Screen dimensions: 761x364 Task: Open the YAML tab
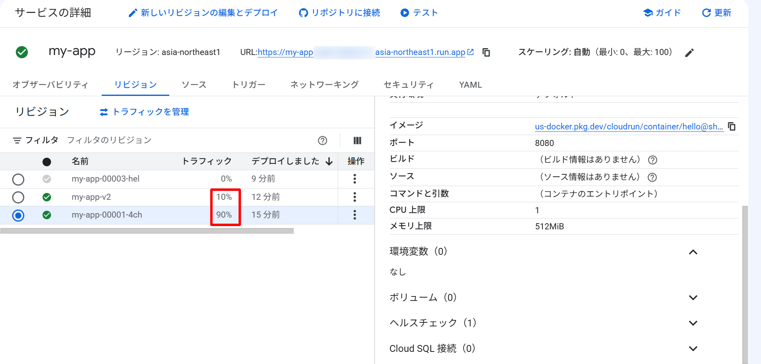click(470, 85)
